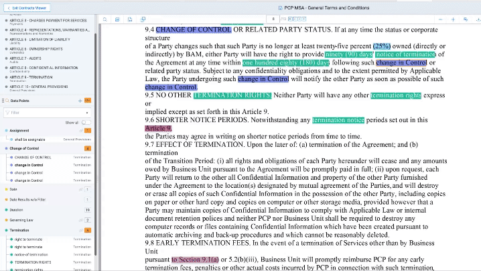Image resolution: width=481 pixels, height=271 pixels.
Task: Toggle the Show all switch
Action: click(85, 123)
